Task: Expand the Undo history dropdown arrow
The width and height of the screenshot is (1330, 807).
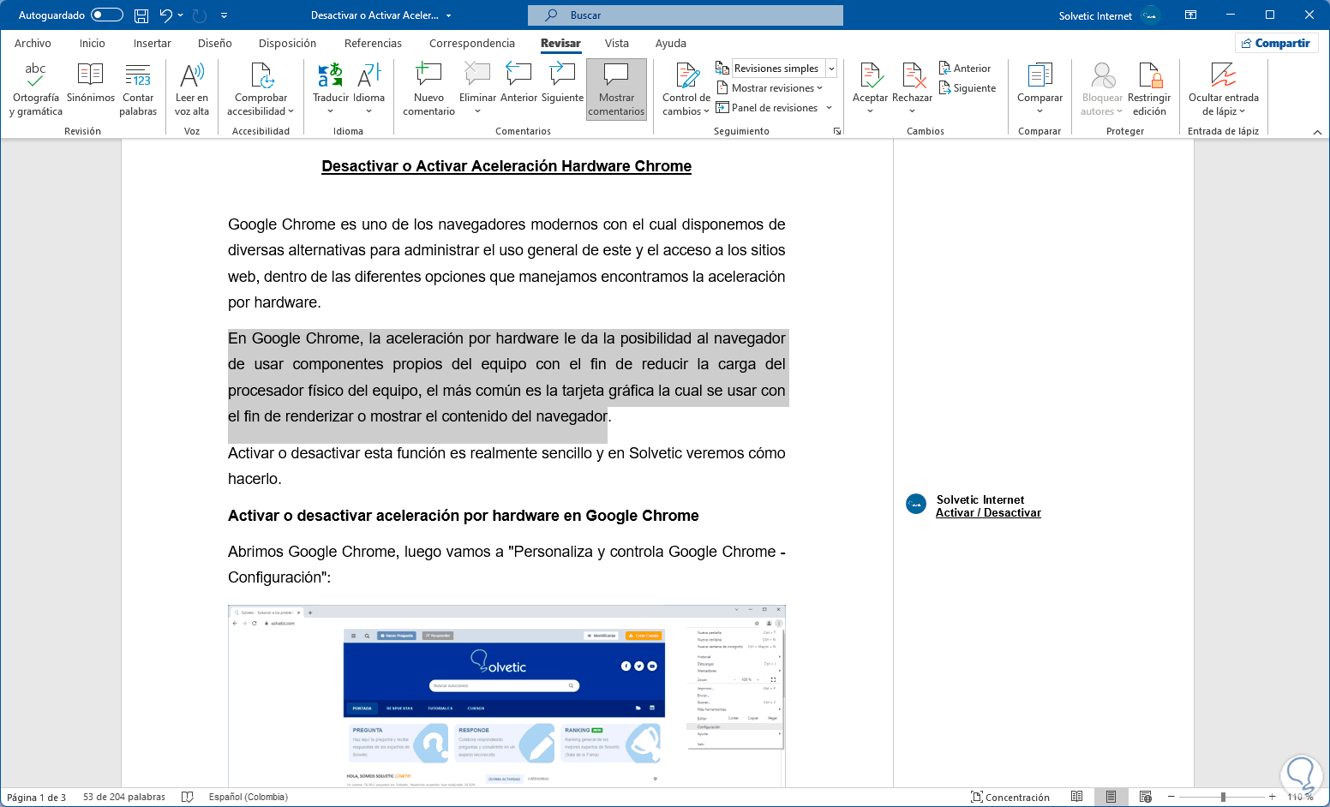Action: tap(181, 15)
